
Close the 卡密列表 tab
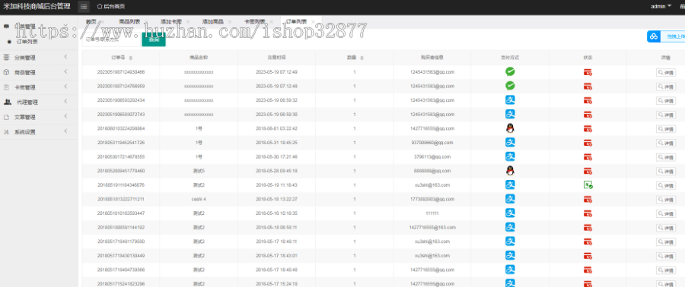click(271, 21)
